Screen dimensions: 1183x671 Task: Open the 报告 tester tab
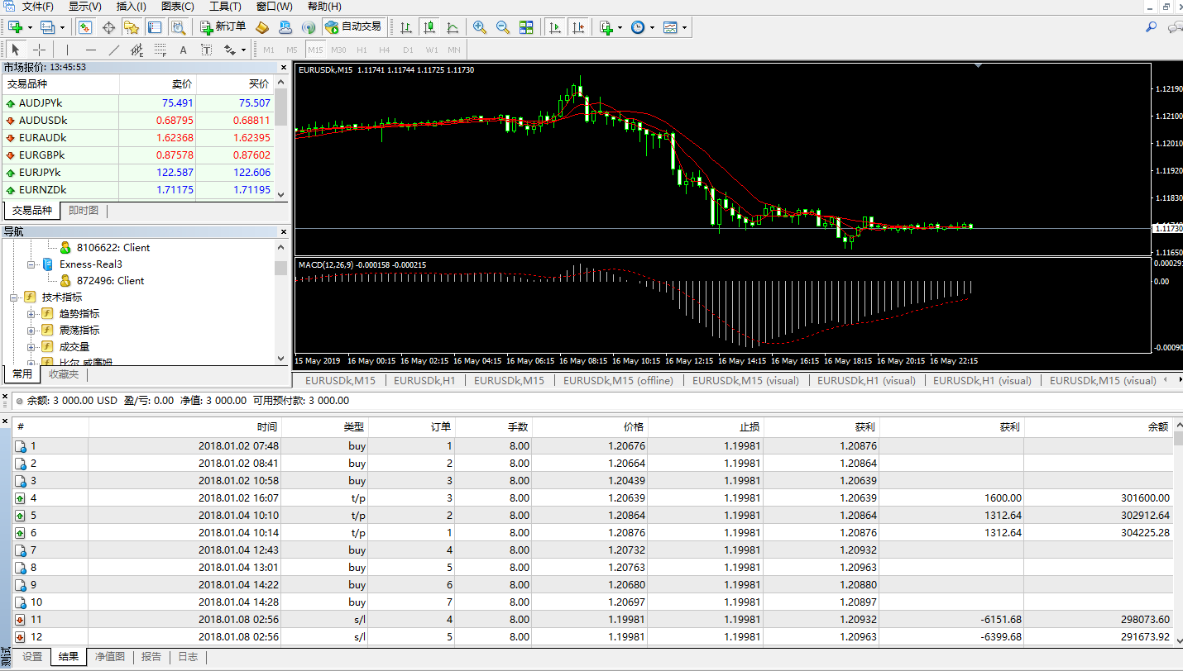point(151,657)
